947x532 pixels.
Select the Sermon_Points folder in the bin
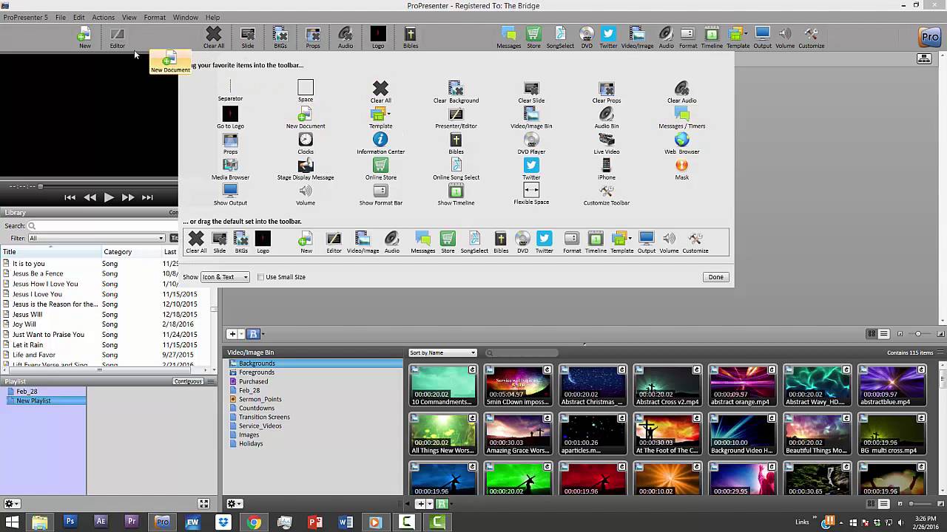259,399
